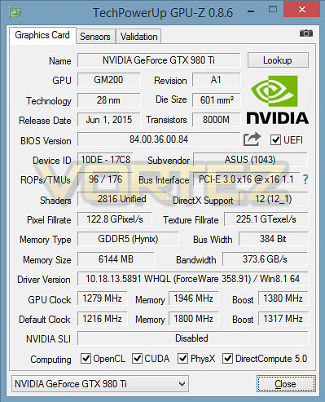The height and width of the screenshot is (402, 325).
Task: Click the Close button
Action: 286,384
